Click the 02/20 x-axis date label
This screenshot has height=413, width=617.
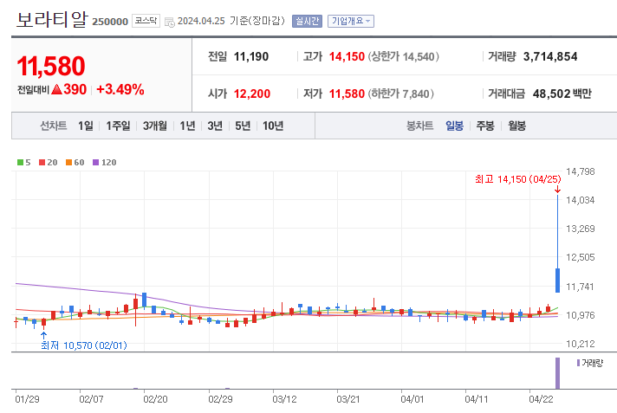tap(155, 399)
